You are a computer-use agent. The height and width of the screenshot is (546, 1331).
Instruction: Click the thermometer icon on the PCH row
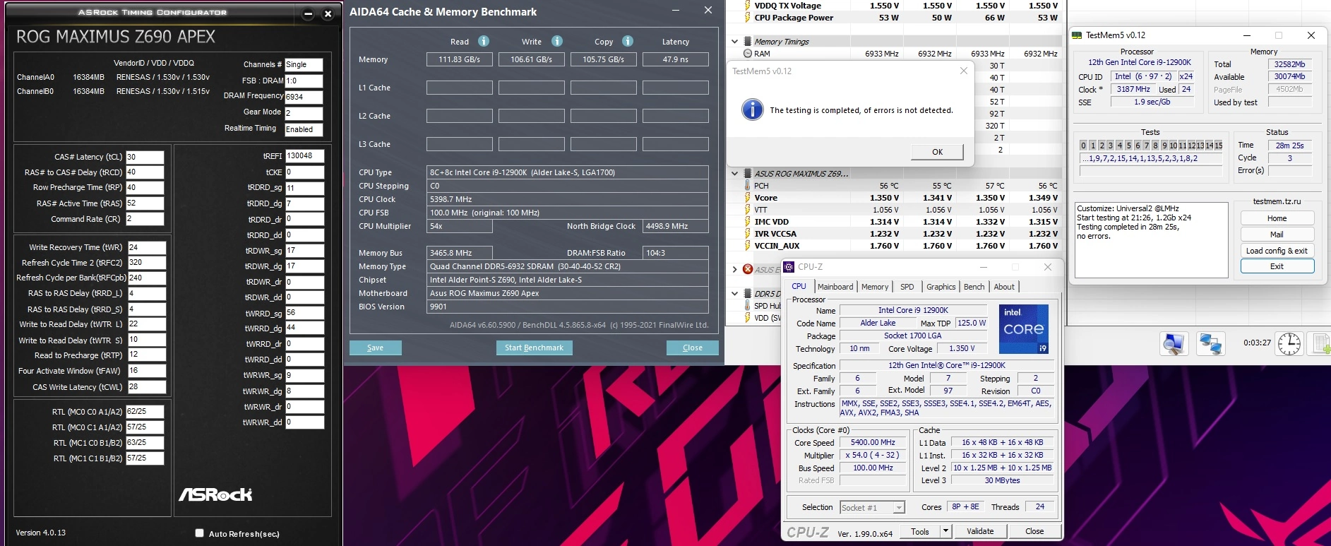click(748, 186)
